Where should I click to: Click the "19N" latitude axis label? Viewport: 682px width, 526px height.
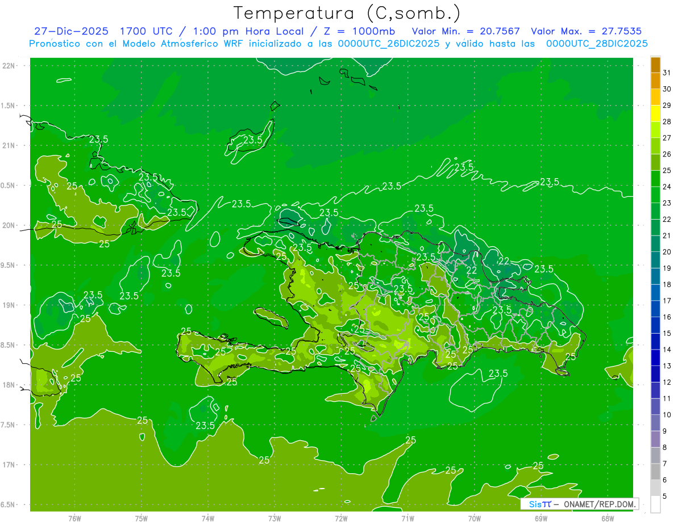coord(9,305)
